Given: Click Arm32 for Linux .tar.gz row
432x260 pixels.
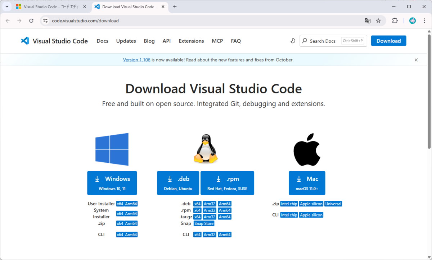Looking at the screenshot, I should 210,217.
